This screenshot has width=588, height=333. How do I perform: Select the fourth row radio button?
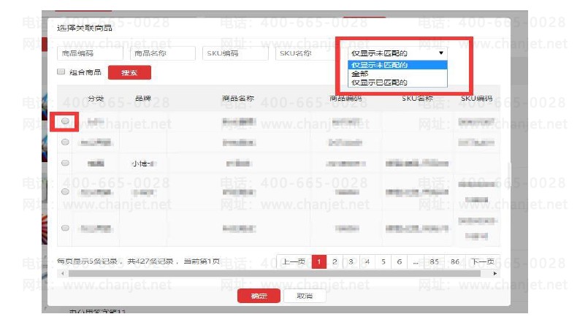[x=65, y=191]
